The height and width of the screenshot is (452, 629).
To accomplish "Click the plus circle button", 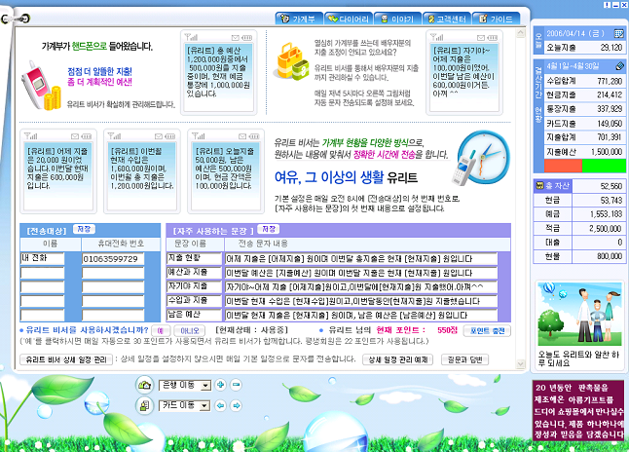I will pyautogui.click(x=220, y=385).
